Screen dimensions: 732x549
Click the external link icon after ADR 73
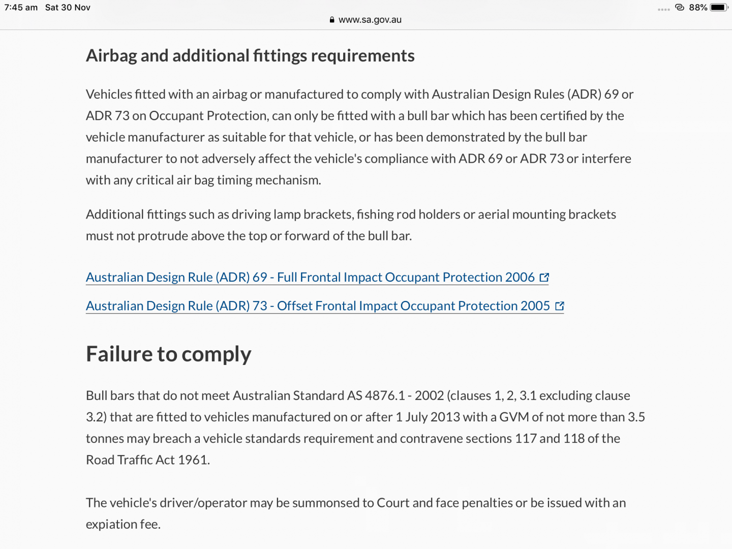(560, 306)
